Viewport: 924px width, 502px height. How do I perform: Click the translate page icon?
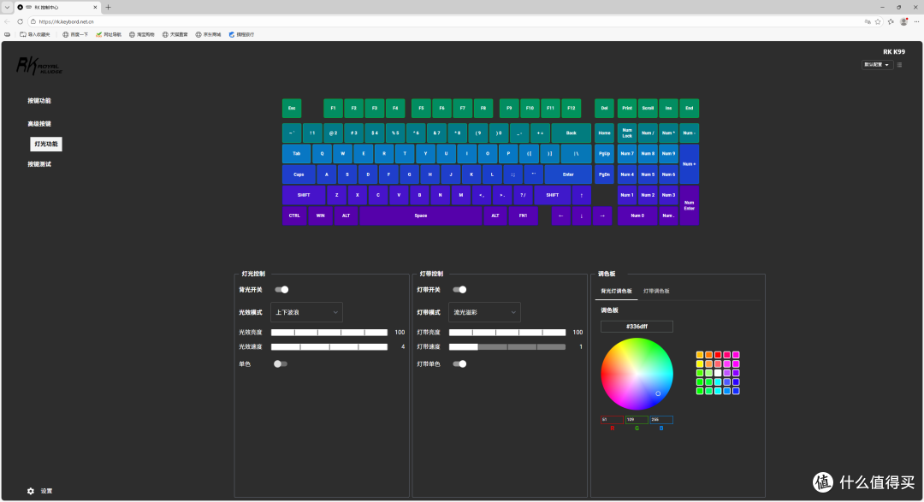point(868,21)
